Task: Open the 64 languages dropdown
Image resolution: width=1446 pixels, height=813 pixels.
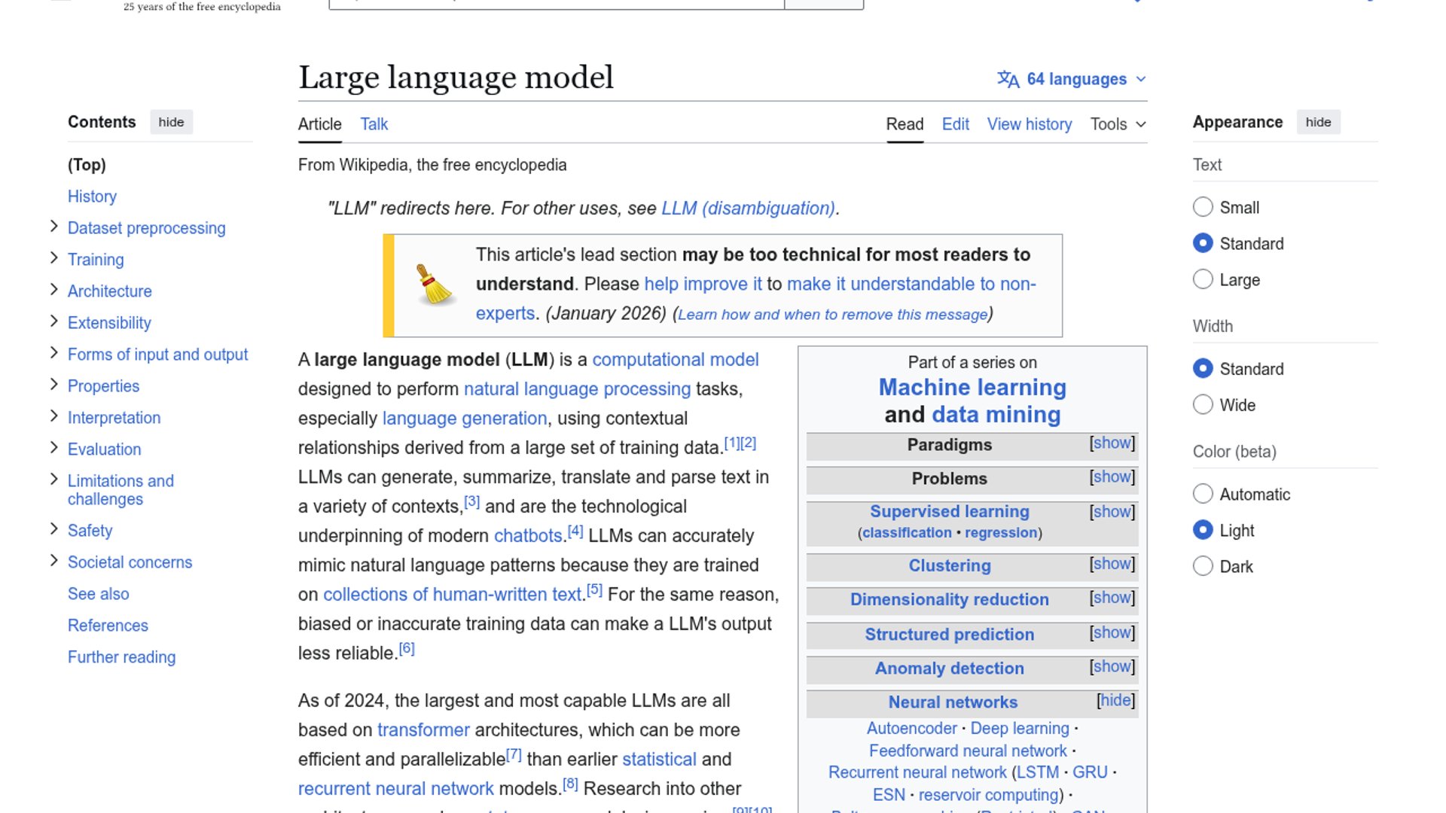Action: click(x=1077, y=79)
